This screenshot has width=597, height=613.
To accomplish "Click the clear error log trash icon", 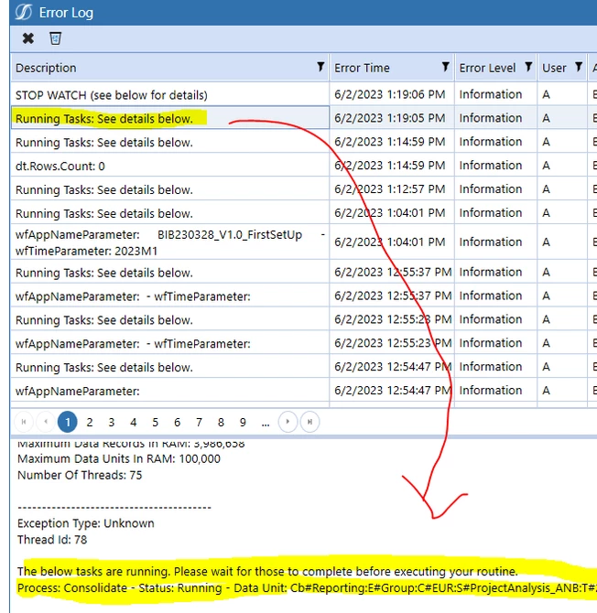I will coord(55,38).
